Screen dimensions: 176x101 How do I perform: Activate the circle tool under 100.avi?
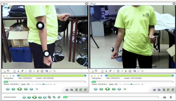[x=30, y=71]
